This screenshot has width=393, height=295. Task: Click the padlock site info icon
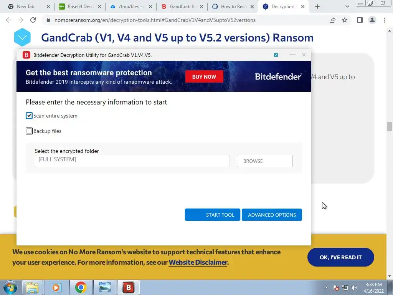(x=48, y=20)
